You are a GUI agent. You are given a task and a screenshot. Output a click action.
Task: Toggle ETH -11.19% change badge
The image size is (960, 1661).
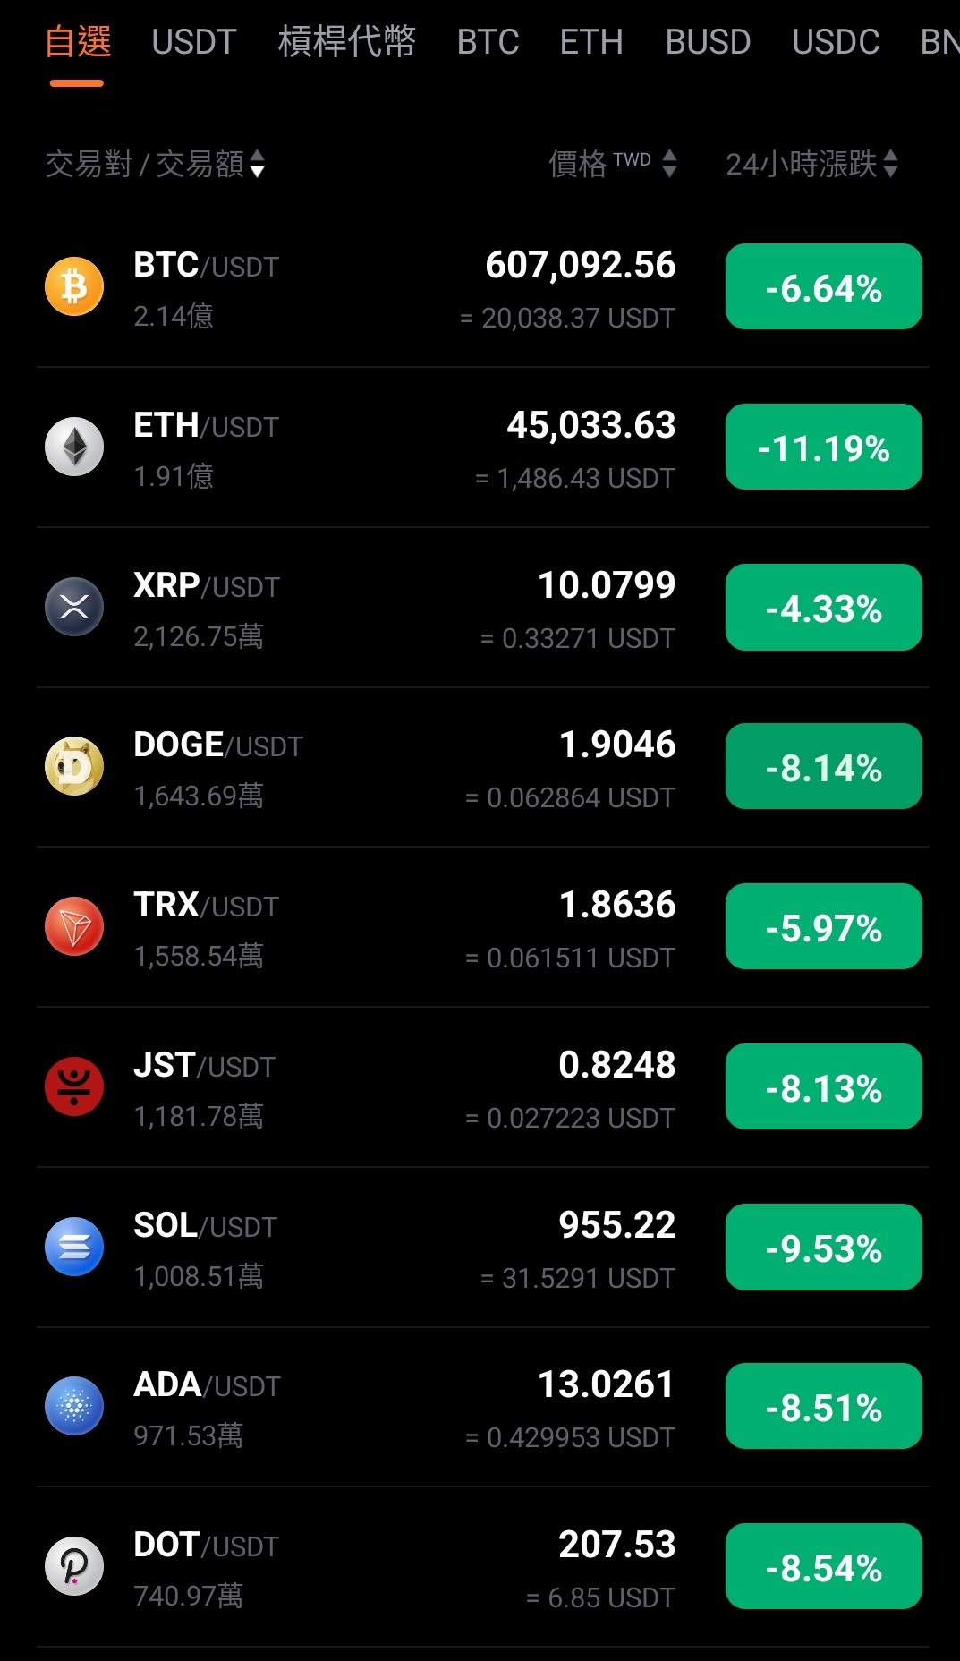tap(824, 447)
